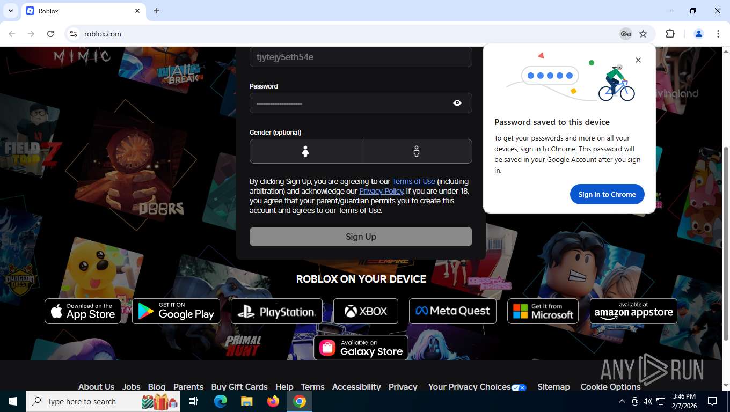Image resolution: width=730 pixels, height=412 pixels.
Task: Open the Parents footer link
Action: click(188, 387)
